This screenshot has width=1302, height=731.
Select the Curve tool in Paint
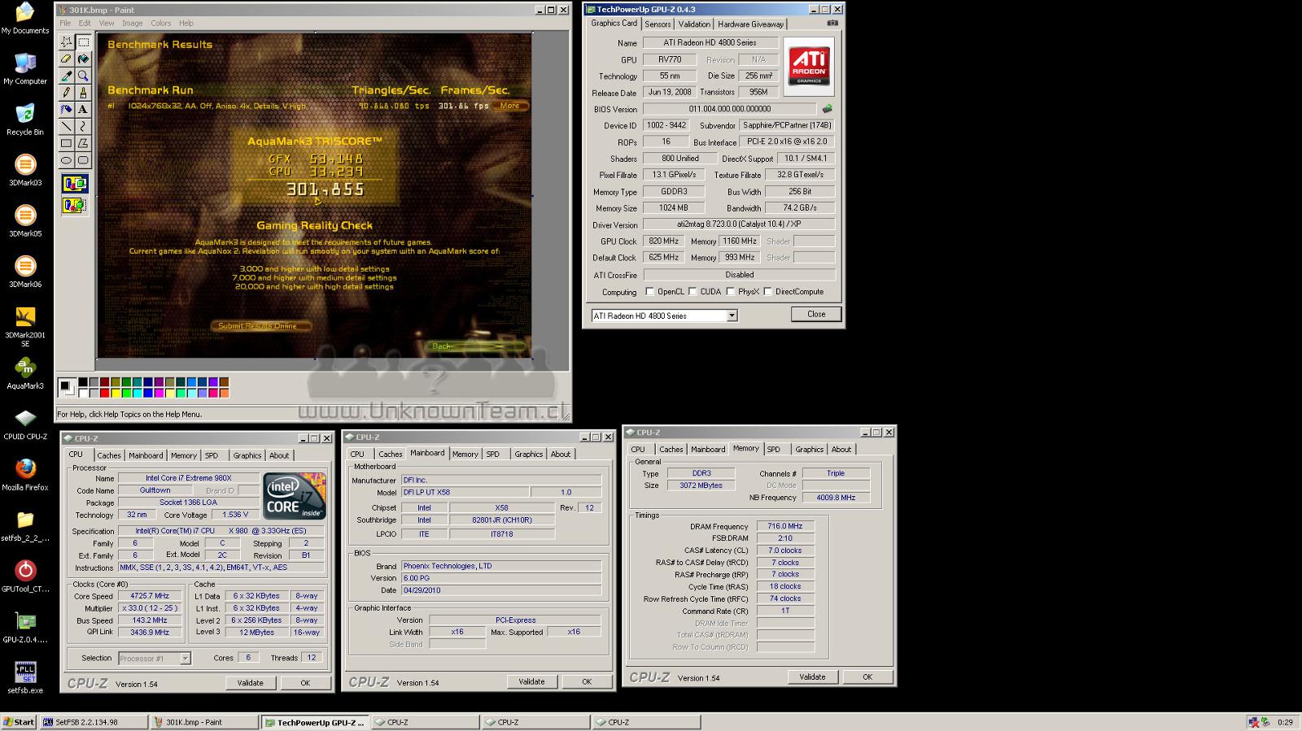(x=83, y=126)
